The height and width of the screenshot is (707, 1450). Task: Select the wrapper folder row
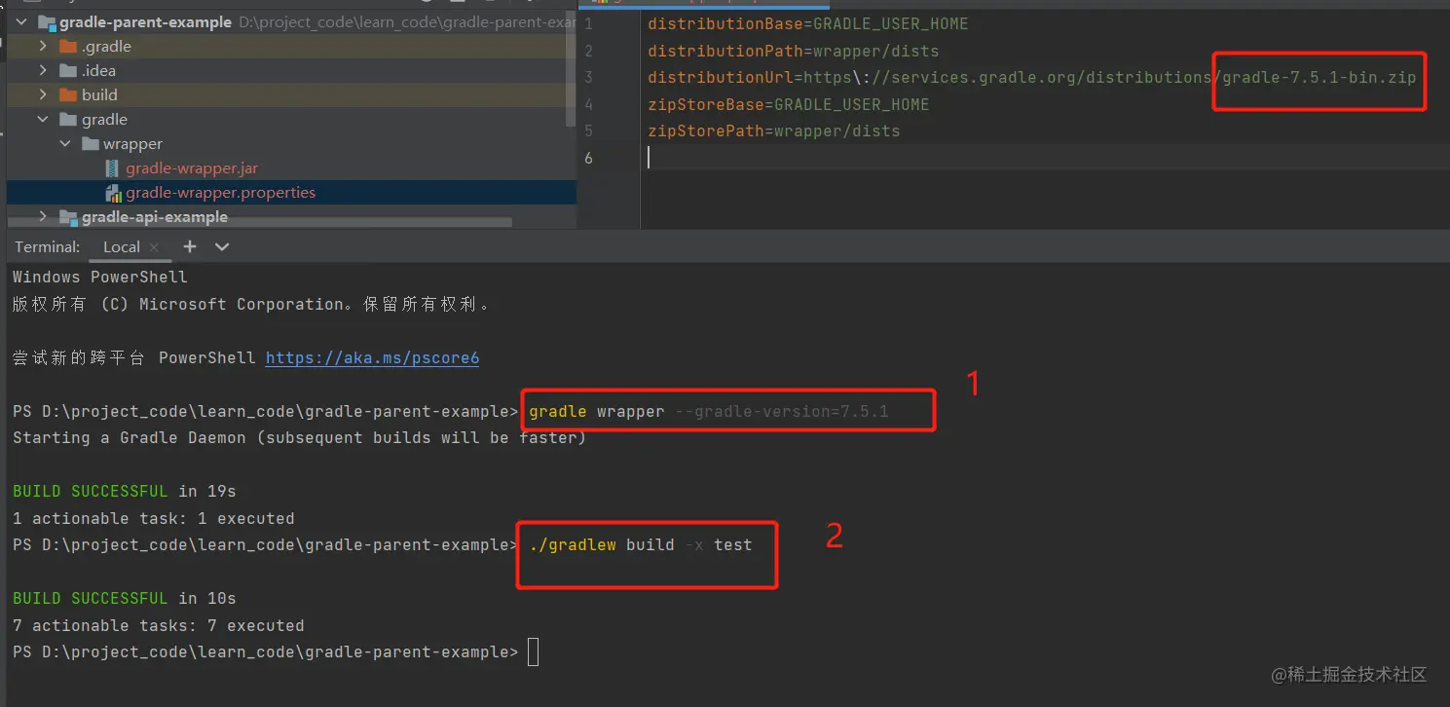coord(291,143)
